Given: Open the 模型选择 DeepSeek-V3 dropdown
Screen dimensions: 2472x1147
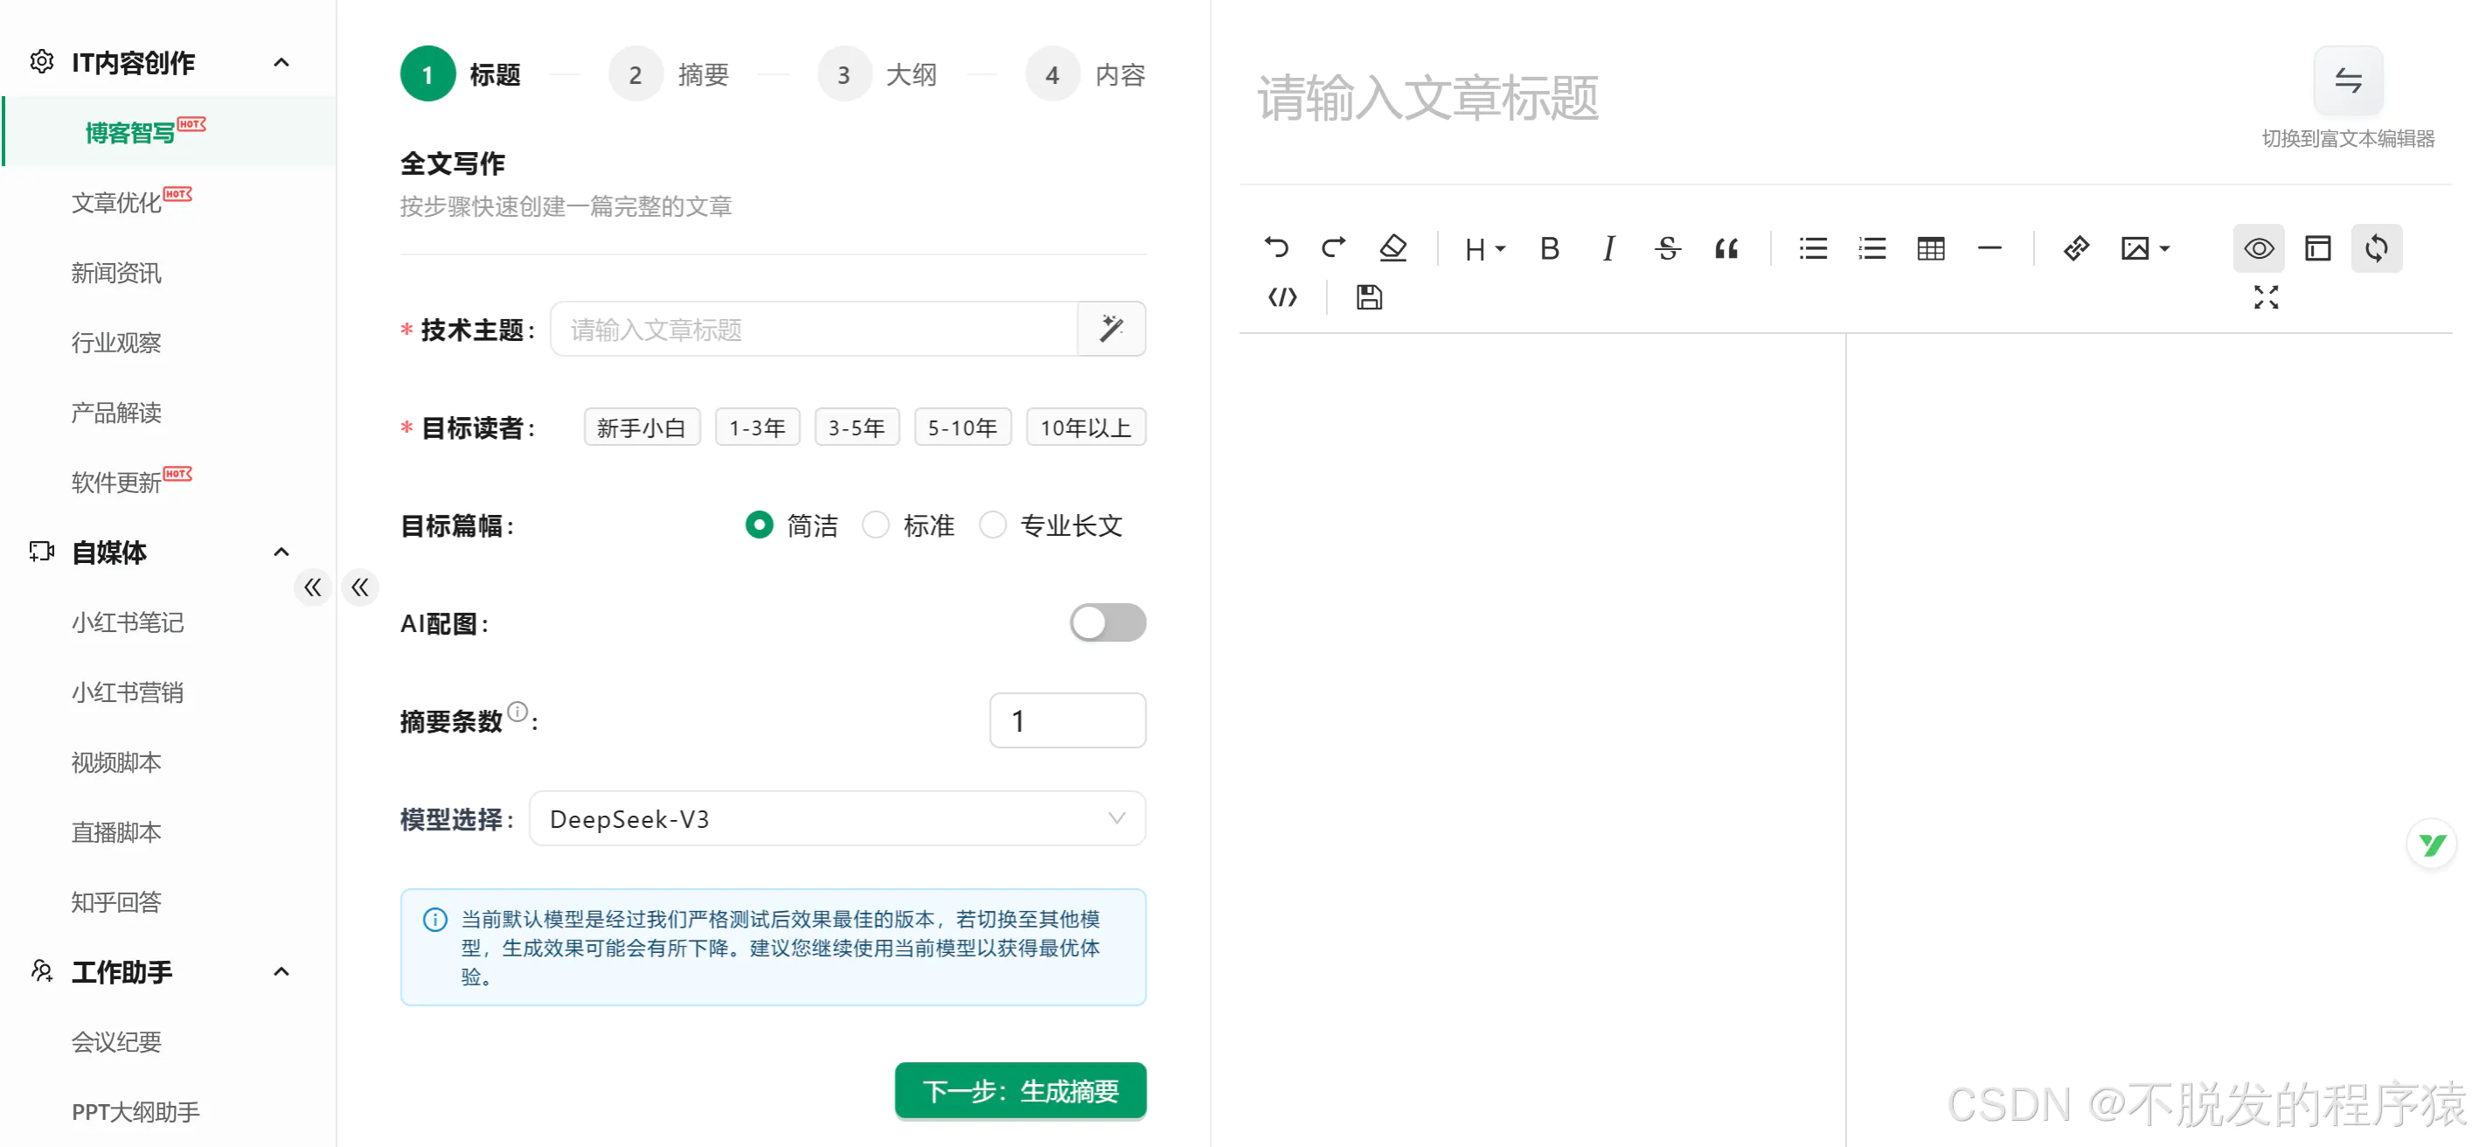Looking at the screenshot, I should tap(837, 819).
